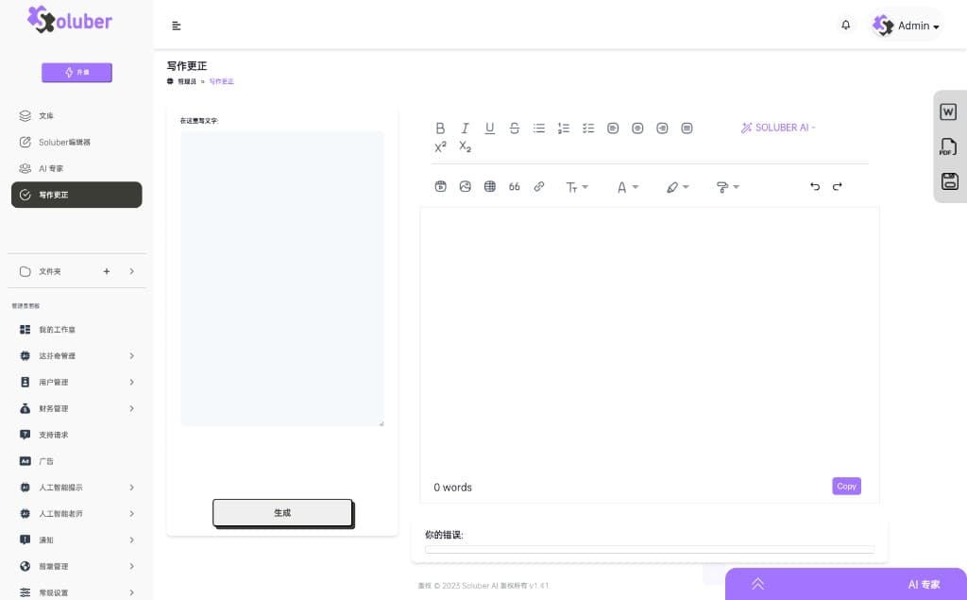Open the 广告 menu item
The width and height of the screenshot is (967, 600).
(x=76, y=461)
